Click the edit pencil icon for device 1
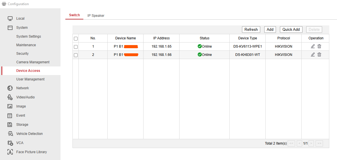337x160 pixels. point(313,46)
